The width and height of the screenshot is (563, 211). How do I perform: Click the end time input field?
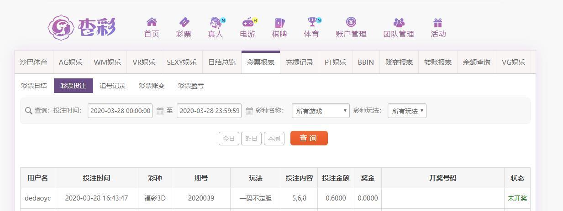tap(209, 111)
